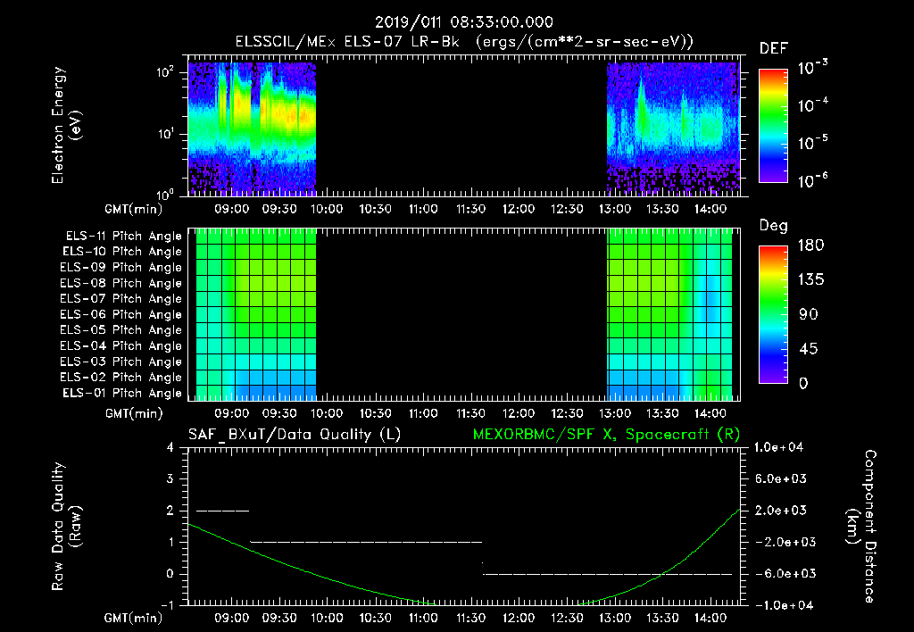Click the 135 label on Deg scale

click(810, 280)
